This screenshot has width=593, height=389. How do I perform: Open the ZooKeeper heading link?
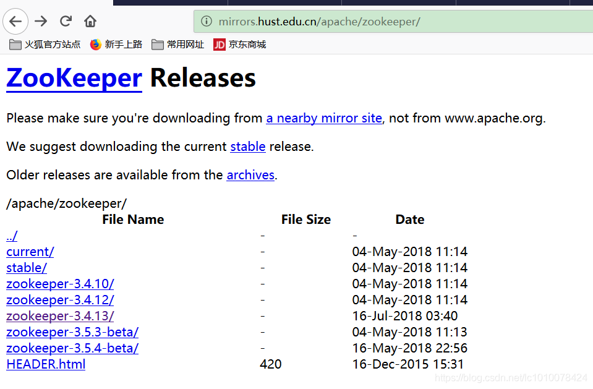tap(74, 78)
